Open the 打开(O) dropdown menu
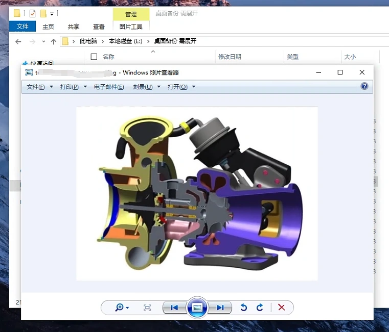Viewport: 389px width, 332px height. point(181,87)
